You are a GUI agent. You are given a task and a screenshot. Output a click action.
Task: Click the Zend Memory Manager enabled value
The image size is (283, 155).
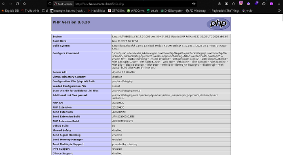[x=117, y=140]
